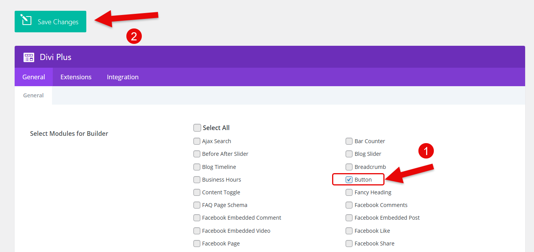
Task: Select the General sub-tab
Action: tap(34, 95)
